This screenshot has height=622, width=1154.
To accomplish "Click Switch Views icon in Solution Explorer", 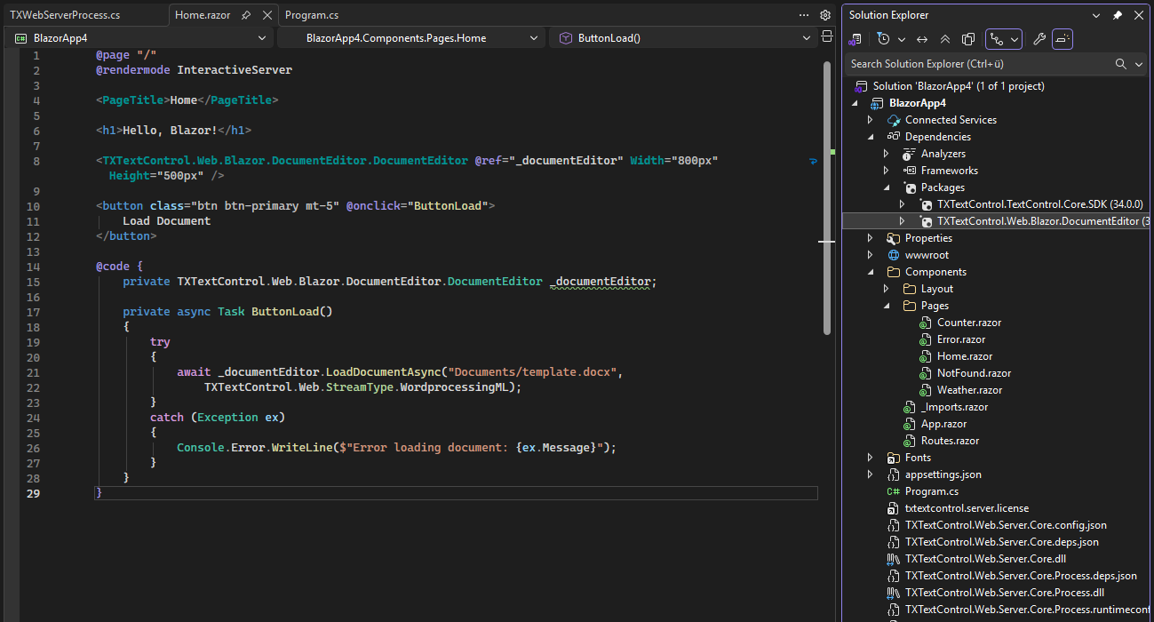I will click(x=856, y=39).
